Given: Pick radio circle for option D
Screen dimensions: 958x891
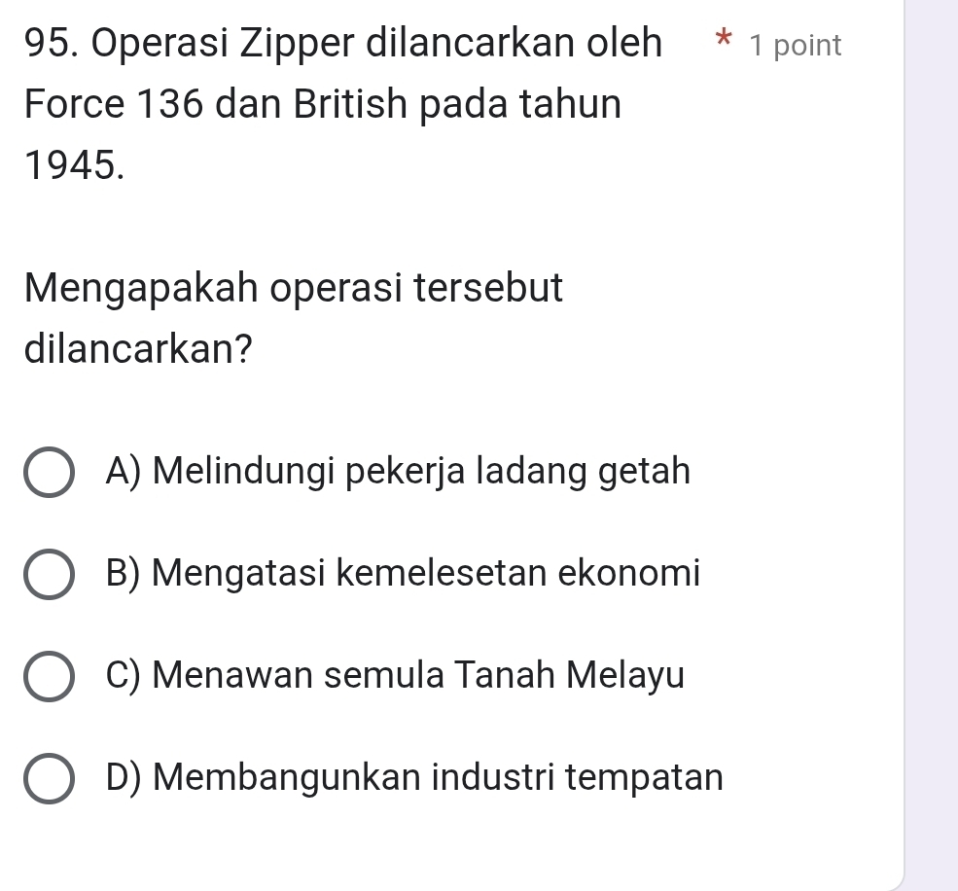Looking at the screenshot, I should click(x=49, y=778).
